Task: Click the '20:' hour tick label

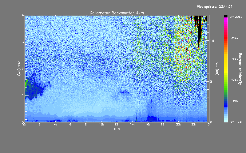Action: [x=178, y=125]
